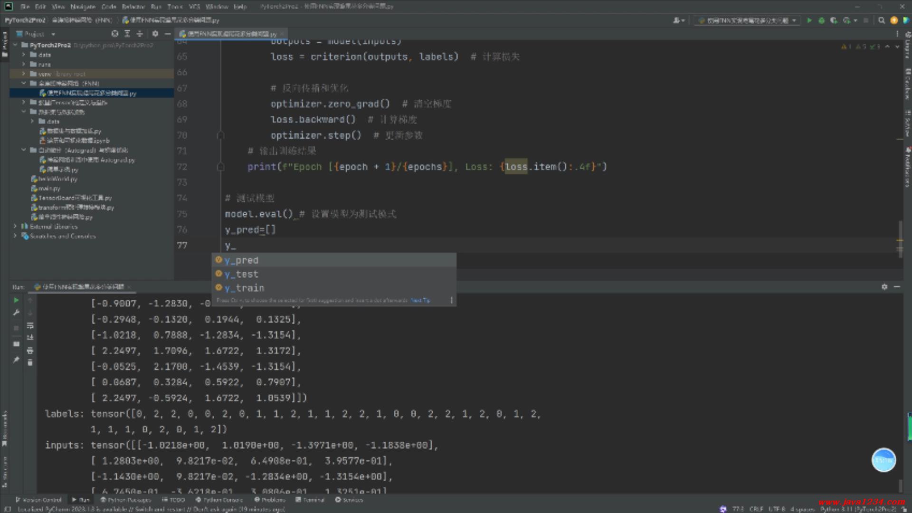Start debugging with the green bug icon

pos(821,20)
